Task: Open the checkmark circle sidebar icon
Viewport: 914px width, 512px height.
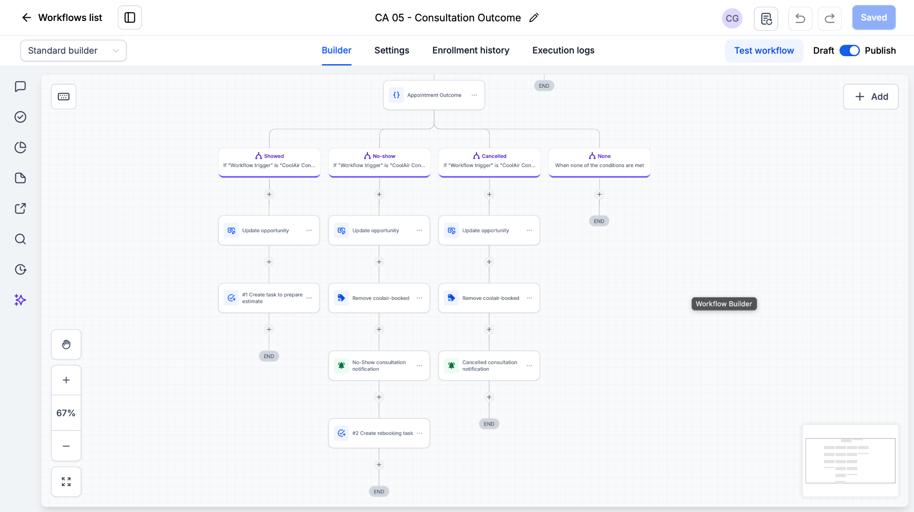Action: click(x=21, y=117)
